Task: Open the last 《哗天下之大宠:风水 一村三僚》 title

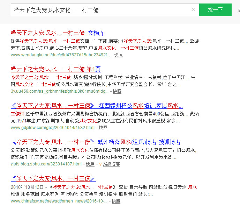Action: coord(53,178)
